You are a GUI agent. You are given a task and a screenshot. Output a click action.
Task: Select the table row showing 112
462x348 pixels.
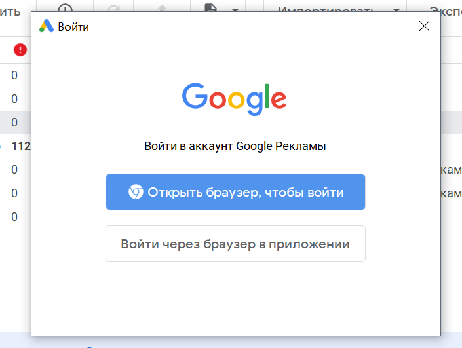[20, 146]
